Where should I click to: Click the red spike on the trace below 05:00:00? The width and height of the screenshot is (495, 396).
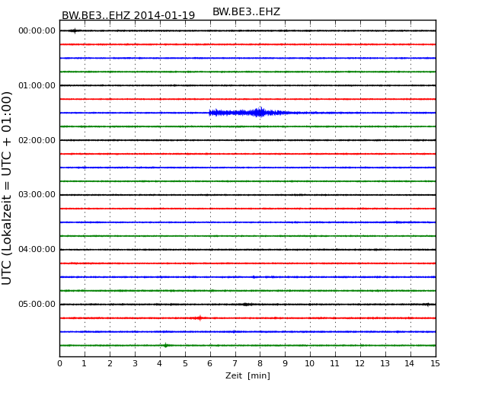pyautogui.click(x=200, y=318)
